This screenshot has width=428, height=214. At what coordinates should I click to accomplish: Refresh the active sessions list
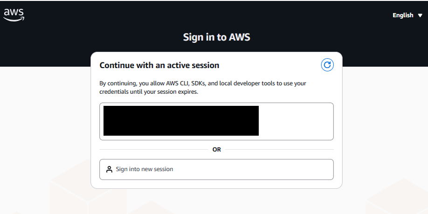coord(327,65)
